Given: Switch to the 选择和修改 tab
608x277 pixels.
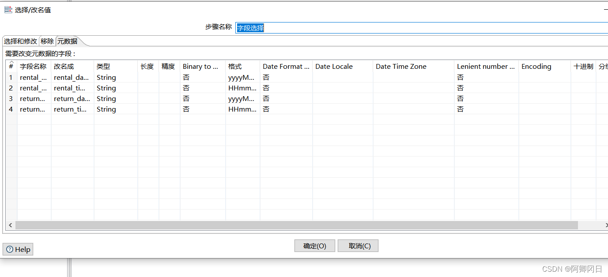Looking at the screenshot, I should tap(20, 41).
